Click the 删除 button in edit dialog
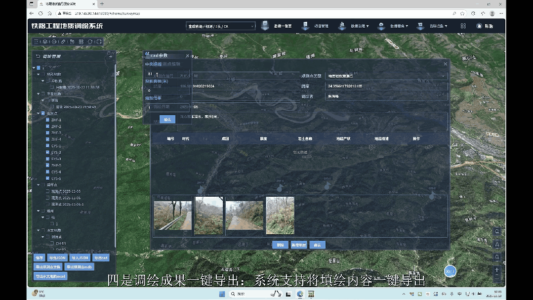533x300 pixels. point(280,245)
